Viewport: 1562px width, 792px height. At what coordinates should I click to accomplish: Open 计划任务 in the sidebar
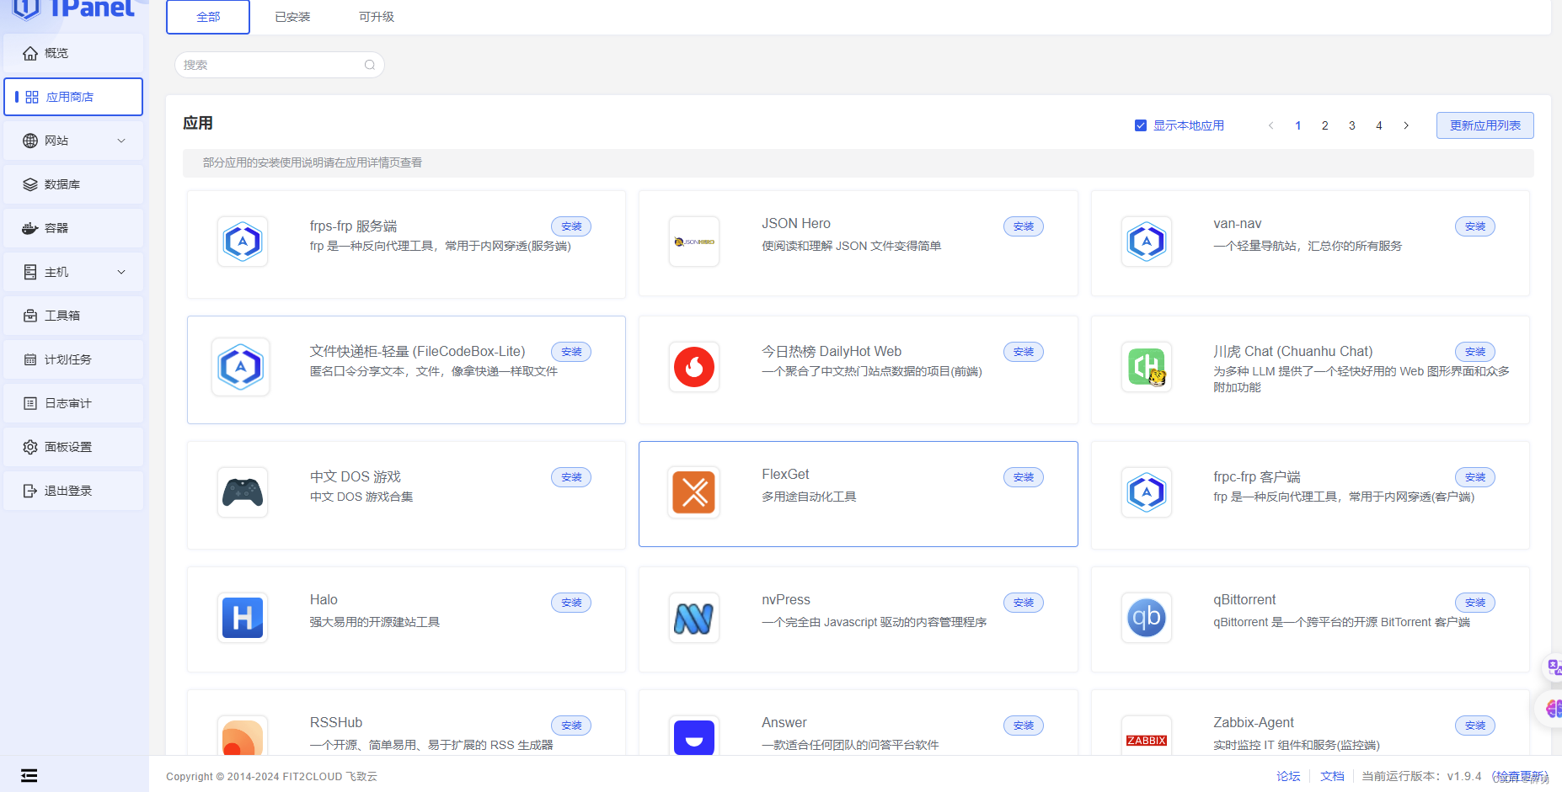click(x=73, y=359)
